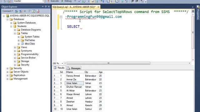The image size is (200, 112).
Task: Specify Values for Template Parameters icon
Action: 142,1
